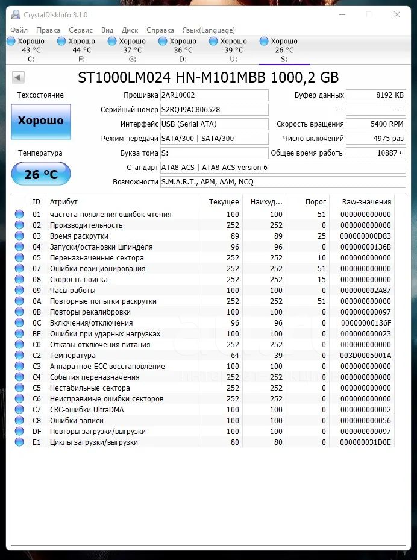This screenshot has width=417, height=560.
Task: Open the Язык(Language) menu
Action: (x=208, y=30)
